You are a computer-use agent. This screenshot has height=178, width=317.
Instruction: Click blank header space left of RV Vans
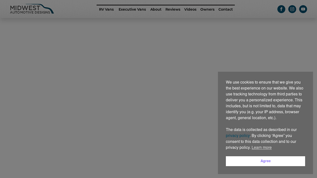[x=75, y=9]
